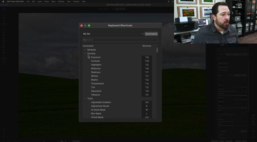The height and width of the screenshot is (142, 257).
Task: Edit the Temperature shortcut cell
Action: pyautogui.click(x=147, y=84)
